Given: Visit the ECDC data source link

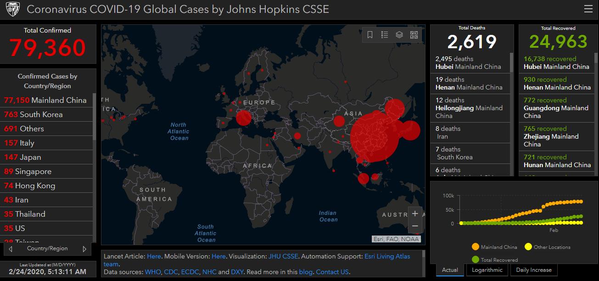Looking at the screenshot, I should click(x=190, y=272).
